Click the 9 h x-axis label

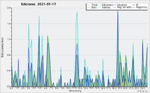click(62, 88)
